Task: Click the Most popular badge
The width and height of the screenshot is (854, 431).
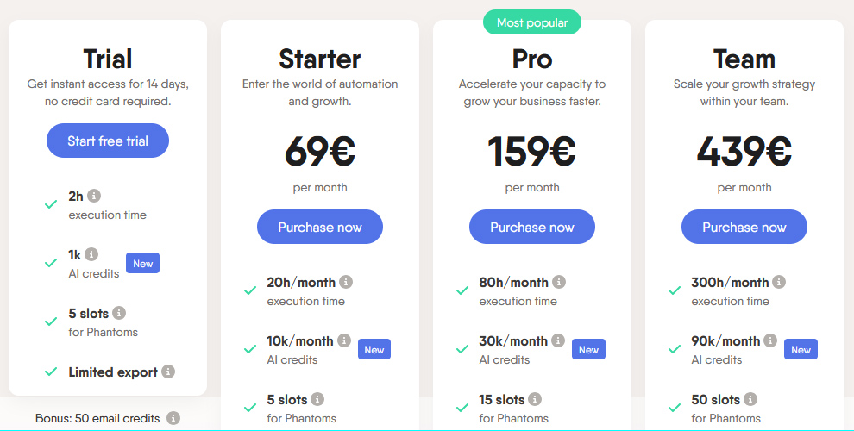Action: 532,22
